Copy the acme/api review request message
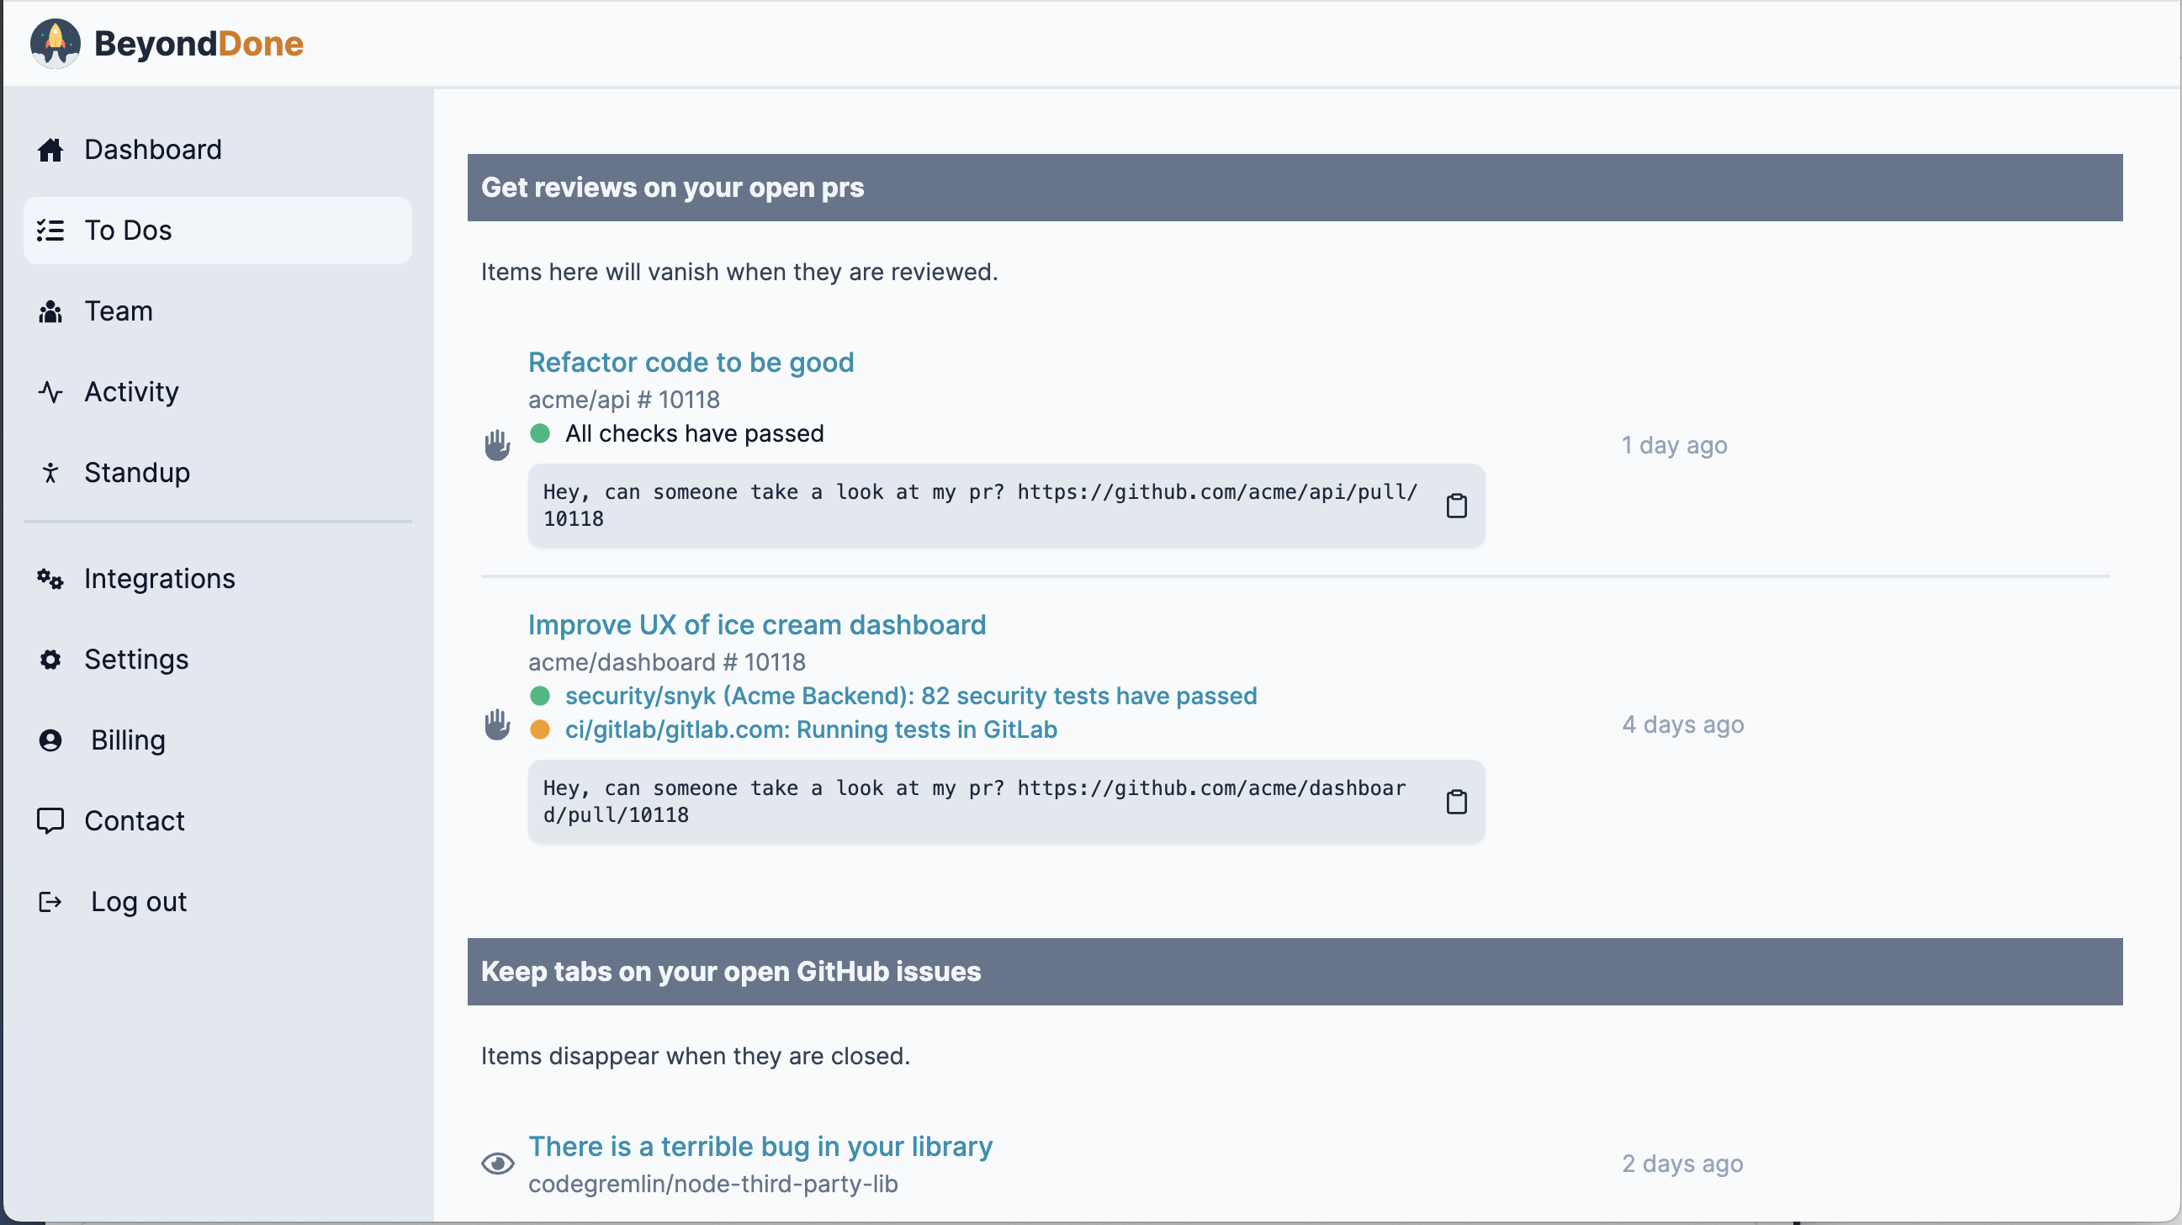The image size is (2182, 1225). [x=1456, y=506]
